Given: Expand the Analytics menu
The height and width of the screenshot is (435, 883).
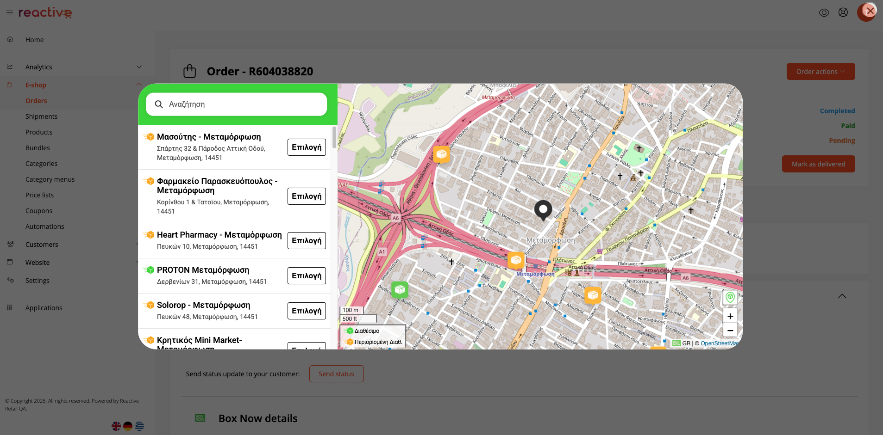Looking at the screenshot, I should click(139, 67).
